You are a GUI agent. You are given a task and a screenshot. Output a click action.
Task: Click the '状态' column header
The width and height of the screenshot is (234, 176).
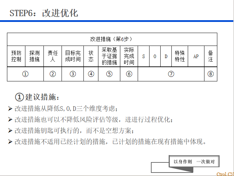[x=91, y=56]
